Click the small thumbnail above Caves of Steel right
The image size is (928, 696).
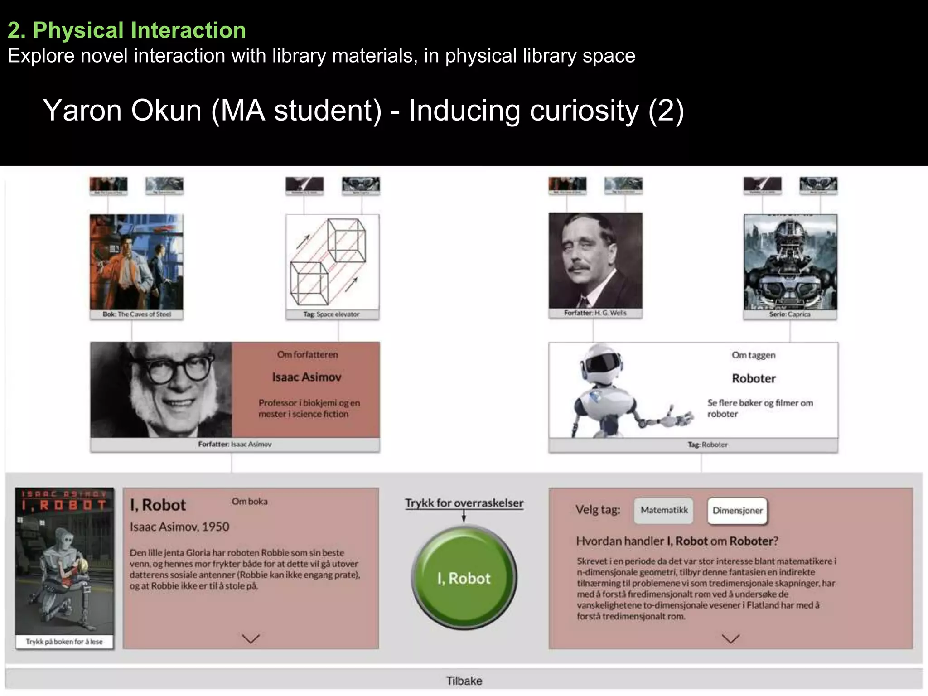pyautogui.click(x=164, y=186)
